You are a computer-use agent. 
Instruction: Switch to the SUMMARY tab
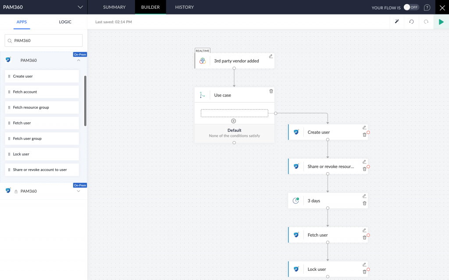pyautogui.click(x=114, y=7)
